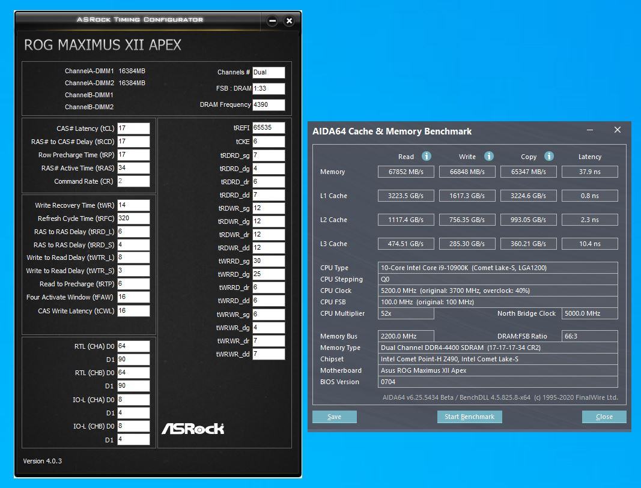Click the L1 Cache Read value 3223.5 GB/s
Screen dimensions: 641x488
[406, 196]
